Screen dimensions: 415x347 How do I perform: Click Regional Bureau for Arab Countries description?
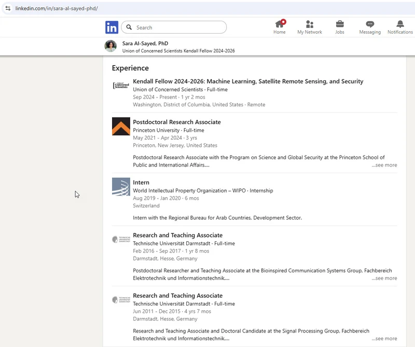[217, 218]
